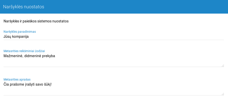Click the word "įrašyti" in description textarea
Screen dimensions: 228x108
[31, 84]
